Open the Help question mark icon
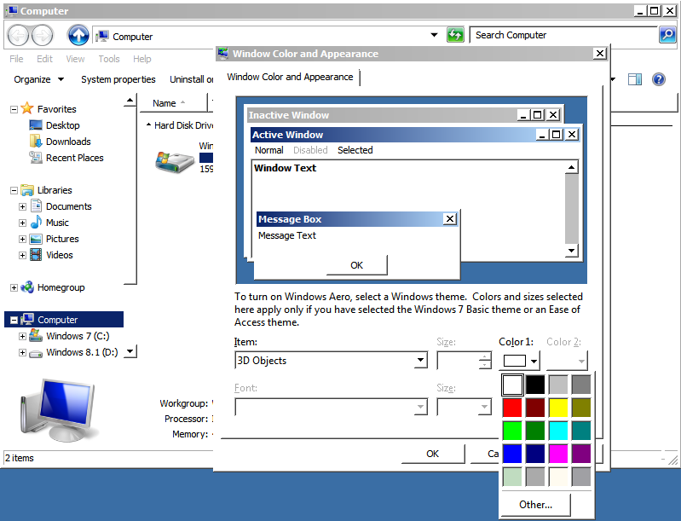Screen dimensions: 681x521 click(658, 79)
